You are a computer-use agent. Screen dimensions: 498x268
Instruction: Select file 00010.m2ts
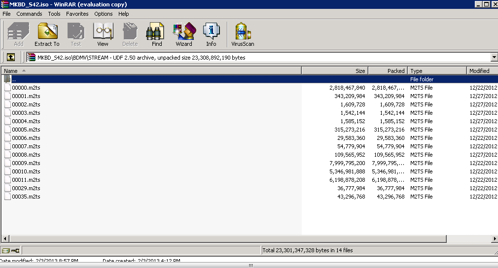26,171
